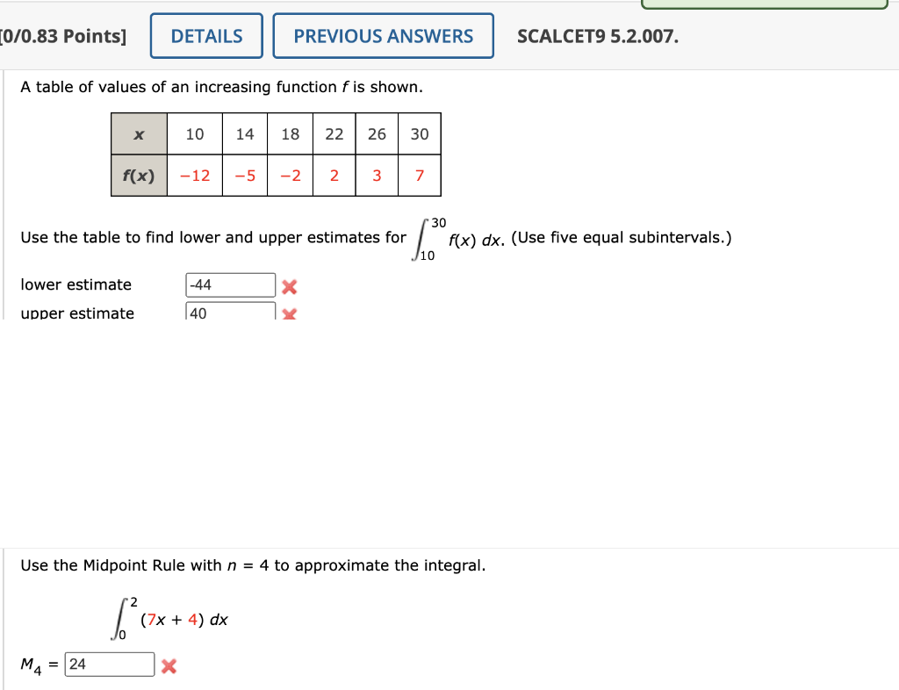Click the value 7 in the f(x) row
Screen dimensions: 899x690
click(x=420, y=175)
